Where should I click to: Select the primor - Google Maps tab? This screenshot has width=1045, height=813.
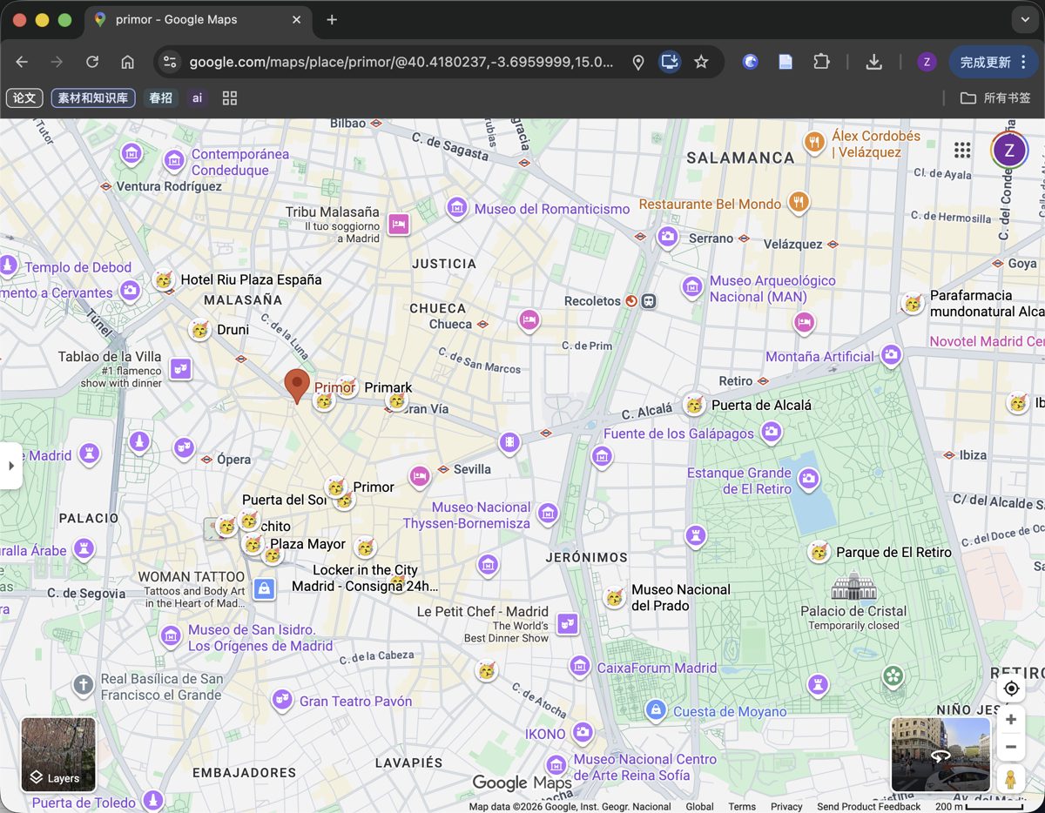click(x=197, y=20)
